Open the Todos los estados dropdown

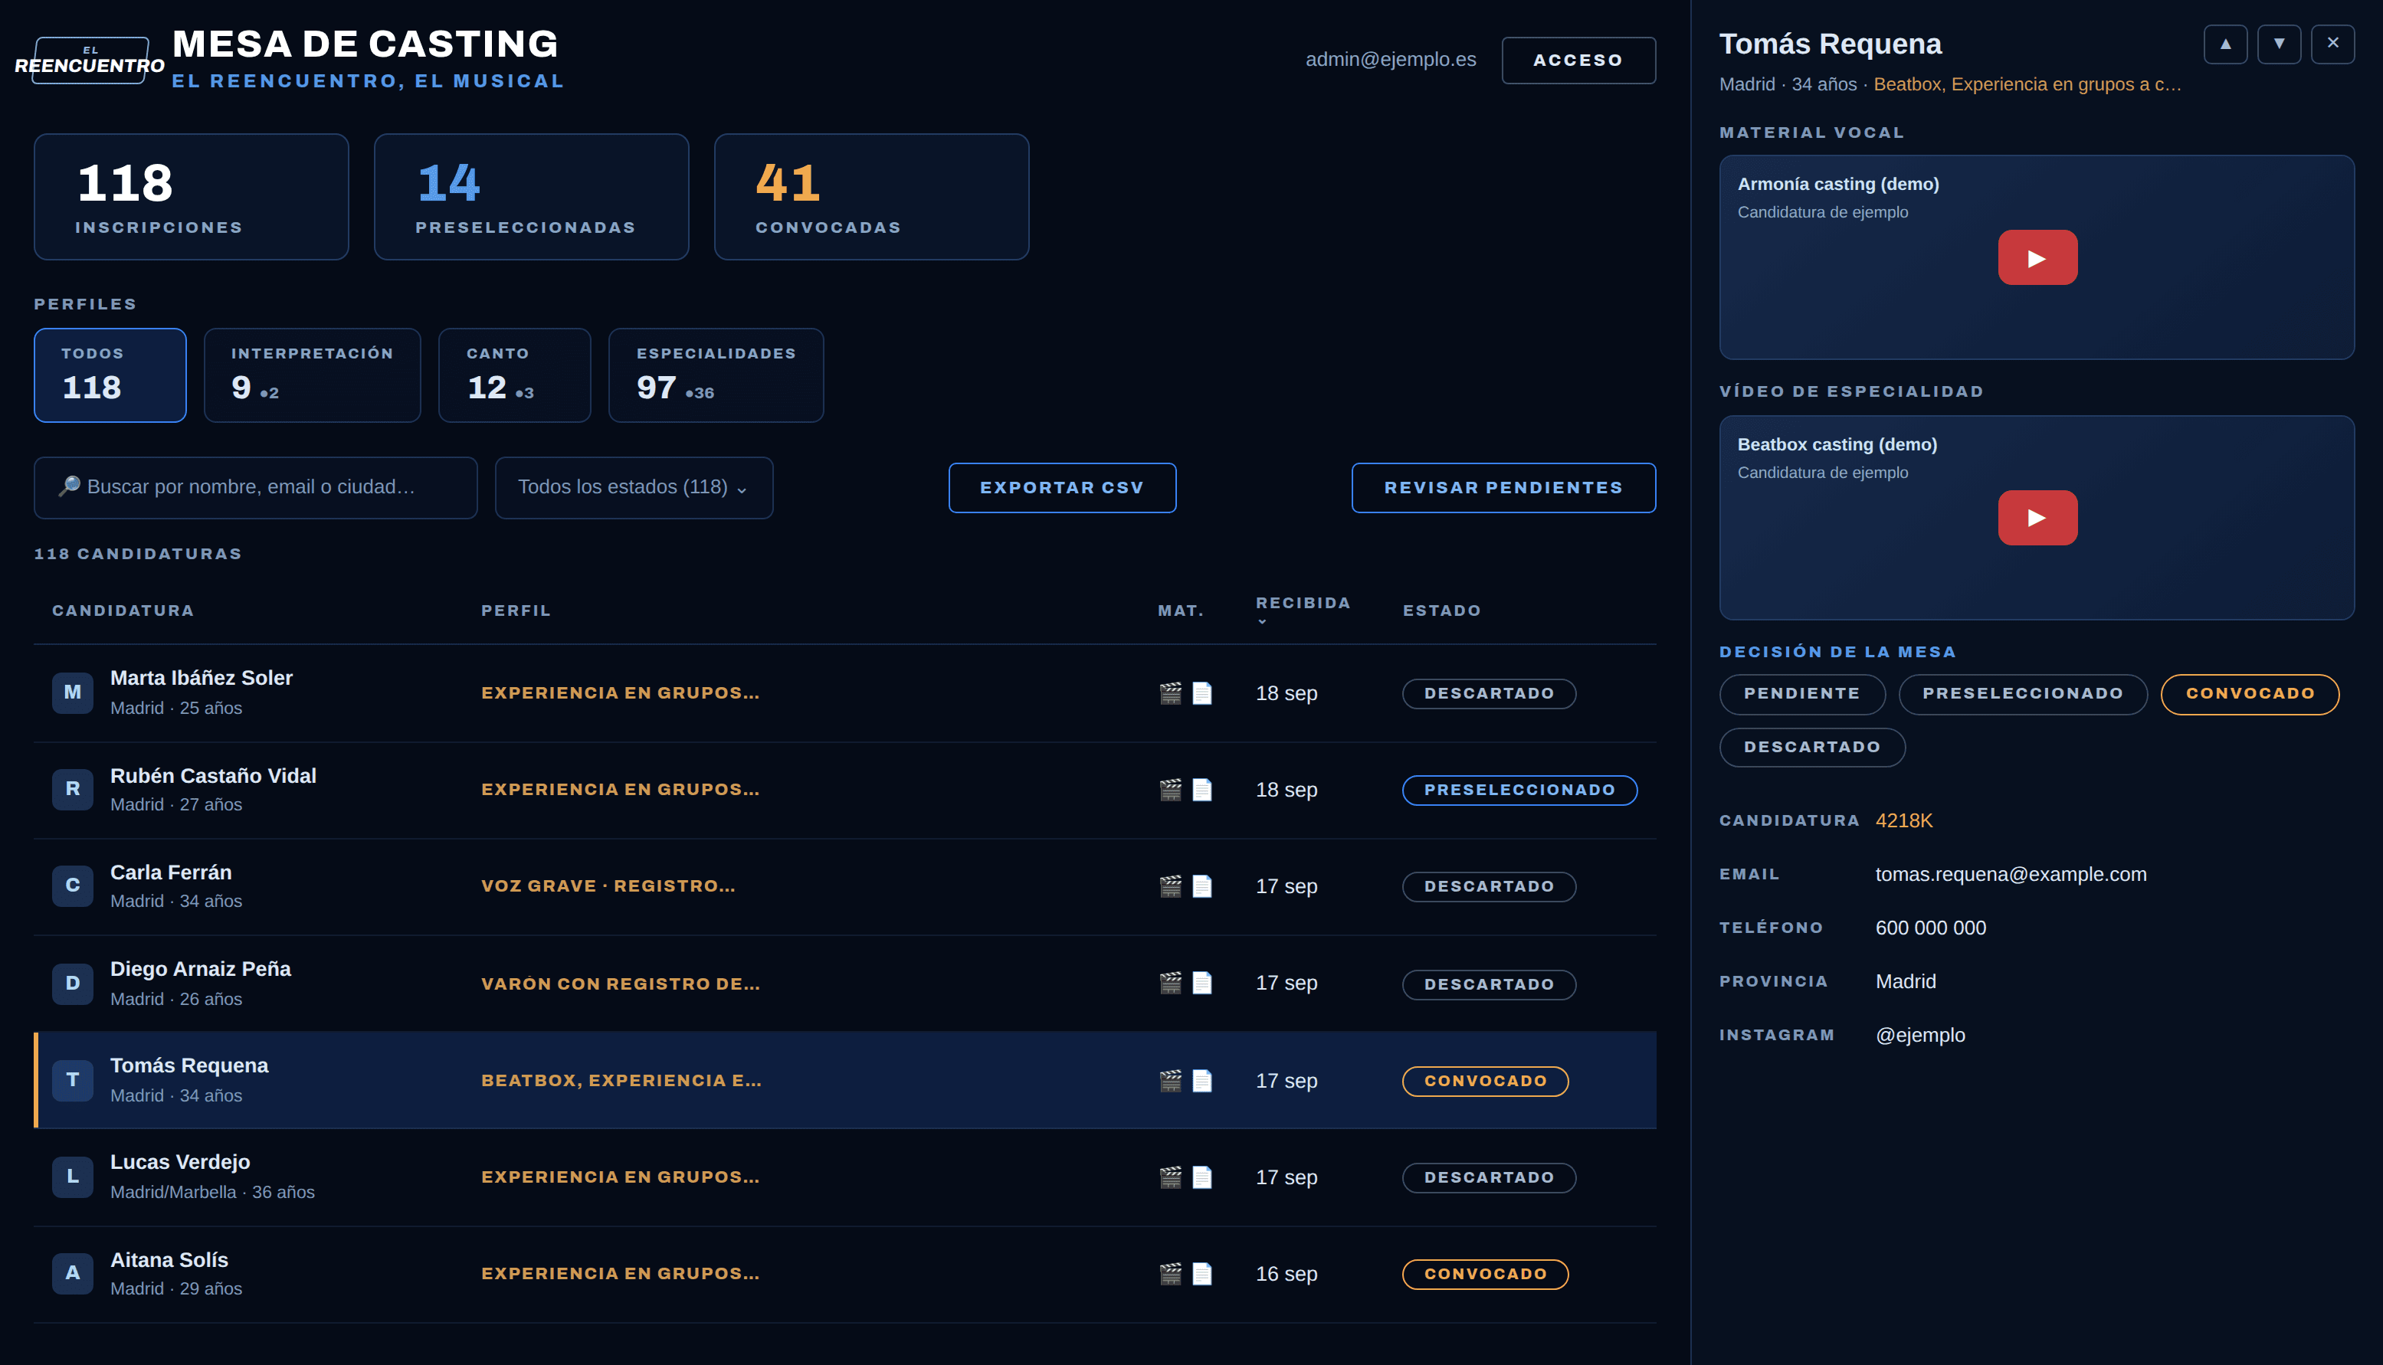633,487
